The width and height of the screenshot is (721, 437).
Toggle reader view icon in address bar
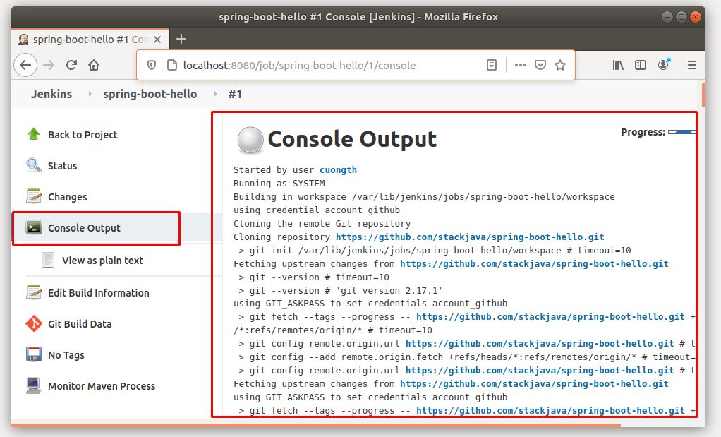click(x=492, y=66)
